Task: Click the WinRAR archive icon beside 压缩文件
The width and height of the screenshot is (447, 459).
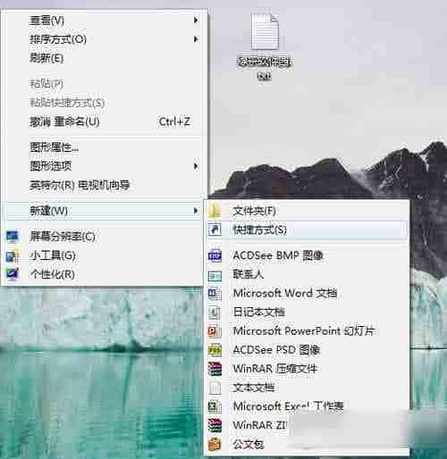Action: click(x=215, y=369)
